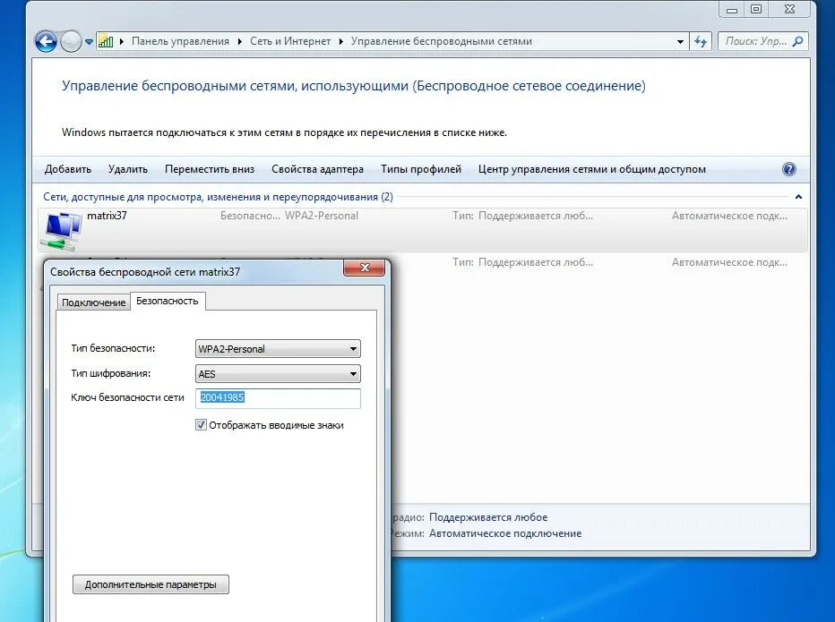Screen dimensions: 835x622
Task: Click 'Управление беспроводными сетями' breadcrumb
Action: coord(441,41)
